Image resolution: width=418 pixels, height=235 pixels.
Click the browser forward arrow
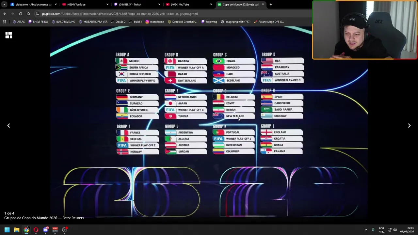pyautogui.click(x=12, y=14)
